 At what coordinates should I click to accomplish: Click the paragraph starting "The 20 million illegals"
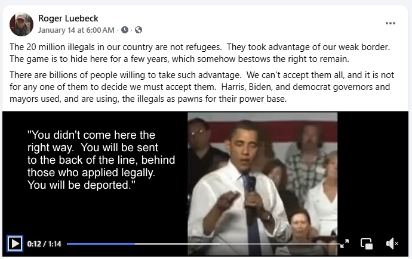pos(199,53)
